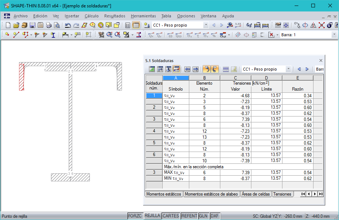The height and width of the screenshot is (220, 339).
Task: Click the mirror triangles icon
Action: [313, 25]
